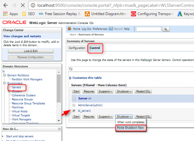Open Partition Work Managers tree item
Screen dimensions: 194x141
click(x=27, y=79)
